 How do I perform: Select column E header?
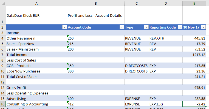194,3
